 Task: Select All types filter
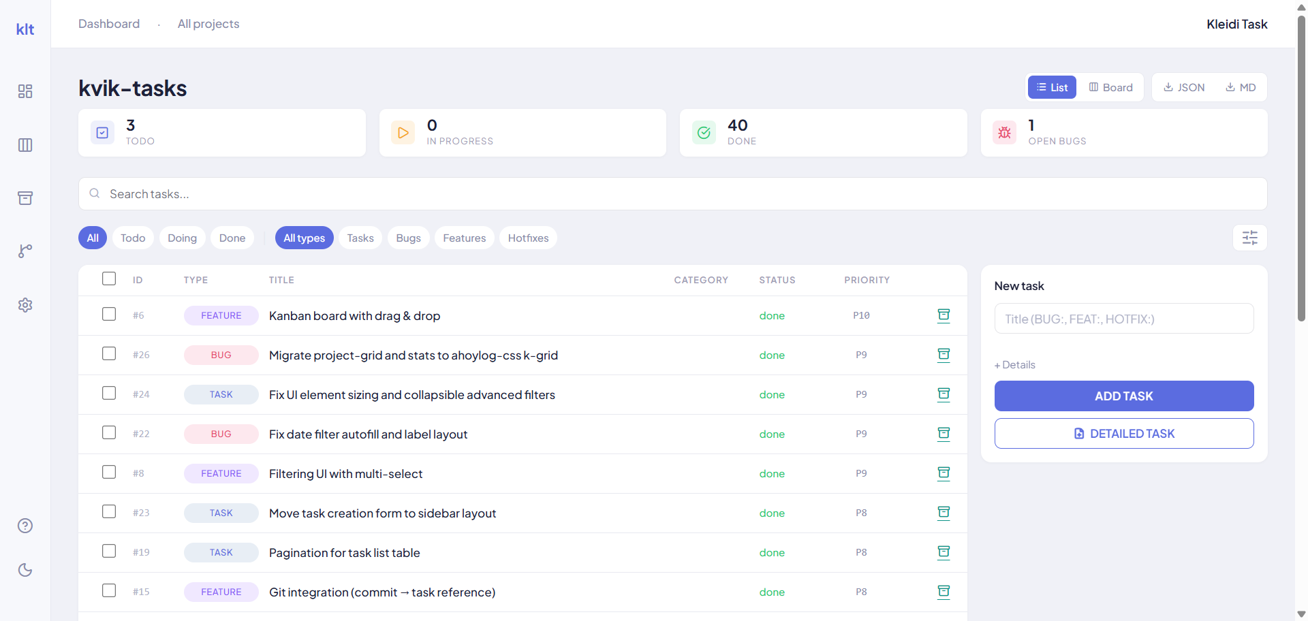304,238
